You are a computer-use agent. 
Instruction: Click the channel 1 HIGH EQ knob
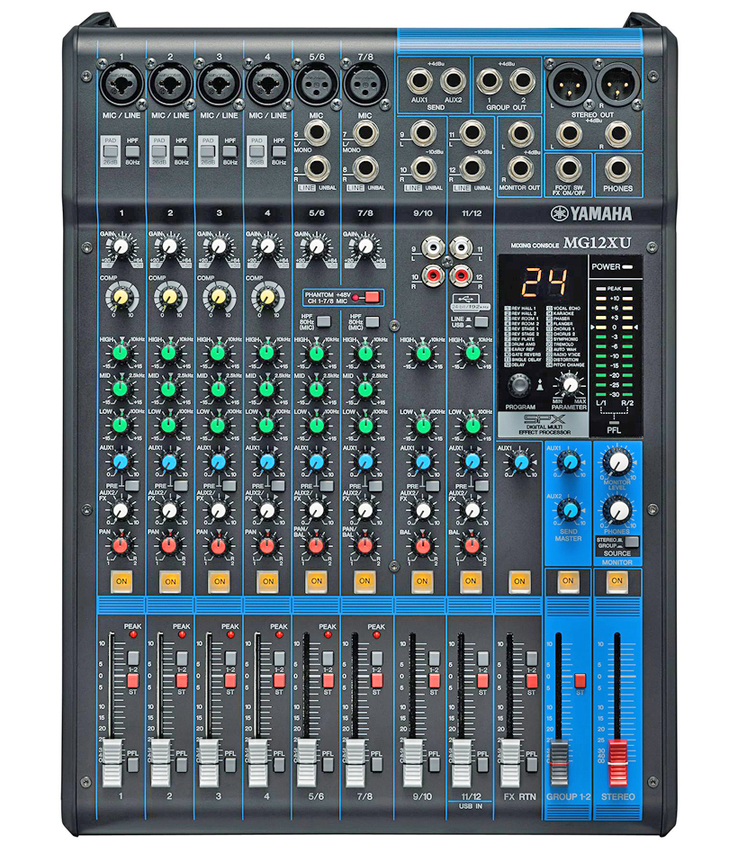point(121,353)
